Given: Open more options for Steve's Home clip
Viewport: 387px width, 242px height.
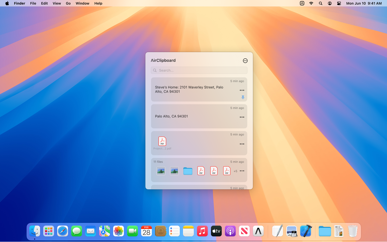Looking at the screenshot, I should 242,90.
